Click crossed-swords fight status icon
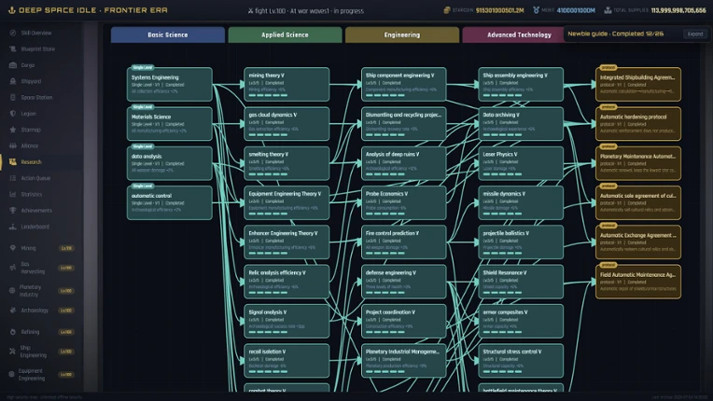Viewport: 713px width, 401px height. tap(250, 11)
